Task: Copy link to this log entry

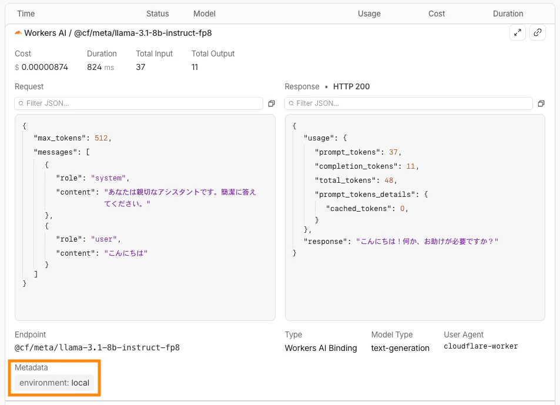Action: (x=538, y=33)
